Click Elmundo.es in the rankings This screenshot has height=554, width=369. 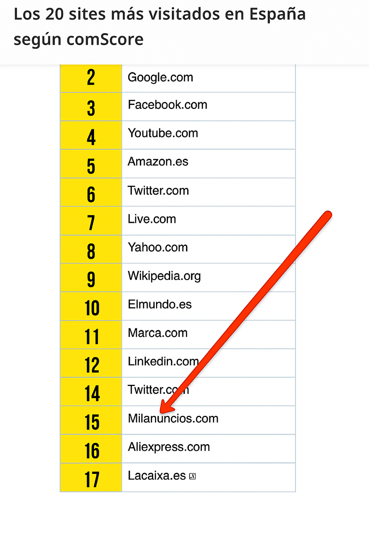click(159, 304)
